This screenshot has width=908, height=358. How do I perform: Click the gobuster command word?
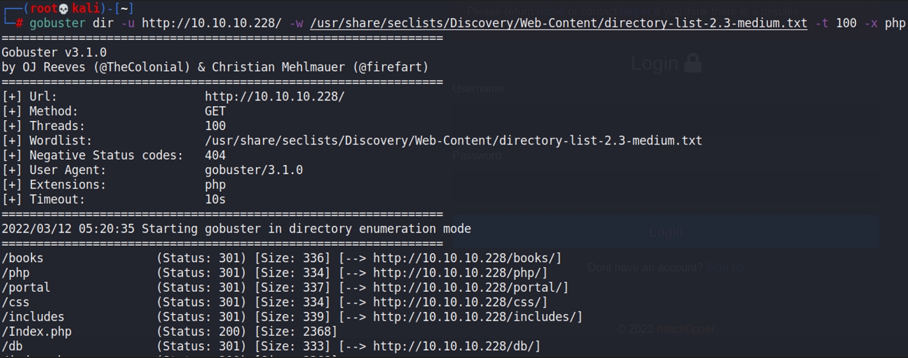(x=57, y=24)
